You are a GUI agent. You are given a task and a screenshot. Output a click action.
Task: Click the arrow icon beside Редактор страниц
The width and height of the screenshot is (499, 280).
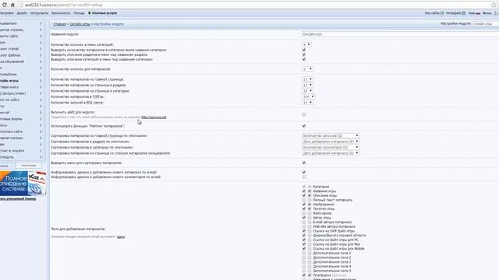[x=41, y=30]
